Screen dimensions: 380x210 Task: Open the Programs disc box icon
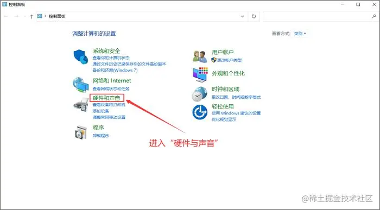[81, 132]
